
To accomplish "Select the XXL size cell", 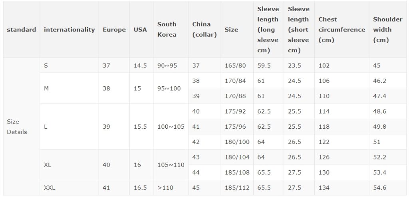I will click(x=69, y=187).
